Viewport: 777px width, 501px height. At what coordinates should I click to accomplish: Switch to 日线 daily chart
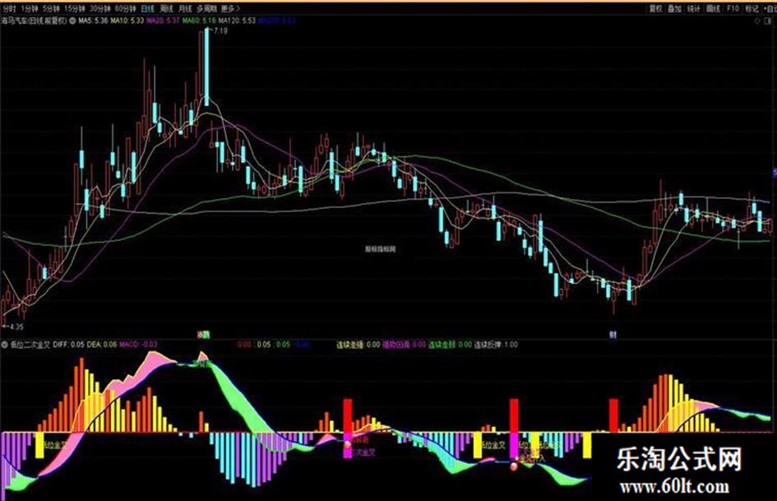(x=148, y=8)
